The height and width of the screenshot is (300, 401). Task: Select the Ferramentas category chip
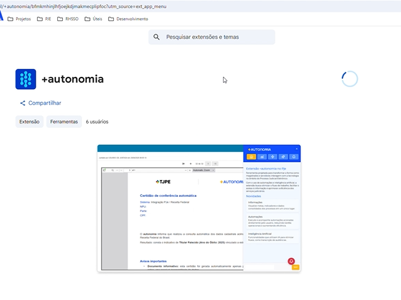(64, 122)
